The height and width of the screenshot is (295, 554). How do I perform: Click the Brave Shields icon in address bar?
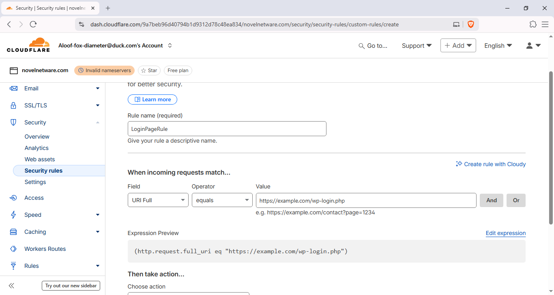[470, 24]
